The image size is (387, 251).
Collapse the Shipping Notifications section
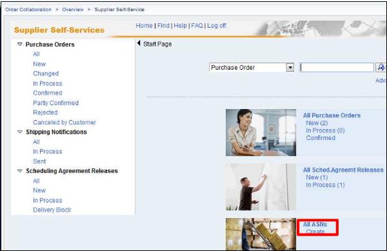coord(19,132)
